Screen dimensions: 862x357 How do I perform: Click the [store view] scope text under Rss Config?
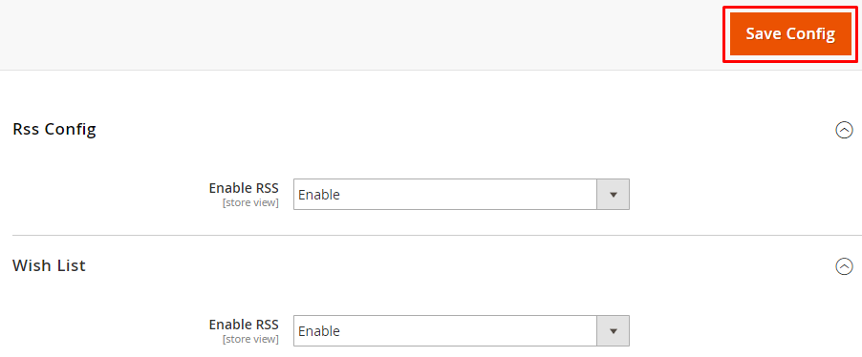tap(250, 202)
